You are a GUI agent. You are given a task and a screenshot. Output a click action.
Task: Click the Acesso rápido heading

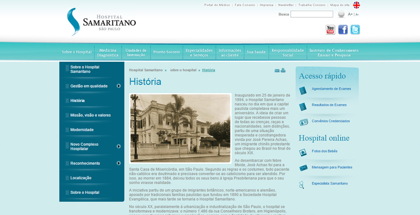coord(322,76)
